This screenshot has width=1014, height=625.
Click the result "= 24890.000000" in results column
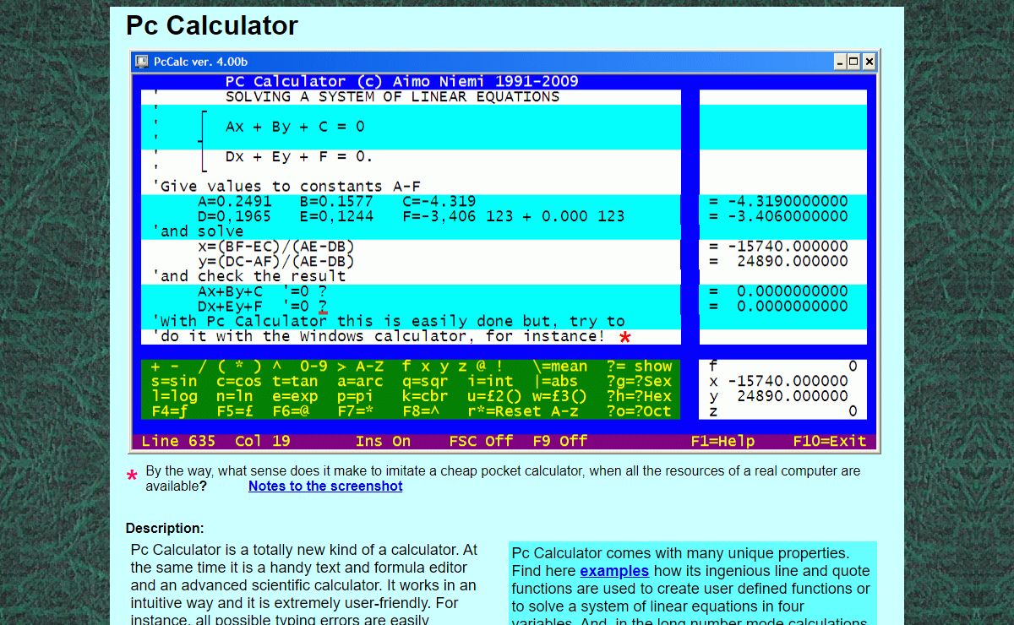pyautogui.click(x=778, y=262)
